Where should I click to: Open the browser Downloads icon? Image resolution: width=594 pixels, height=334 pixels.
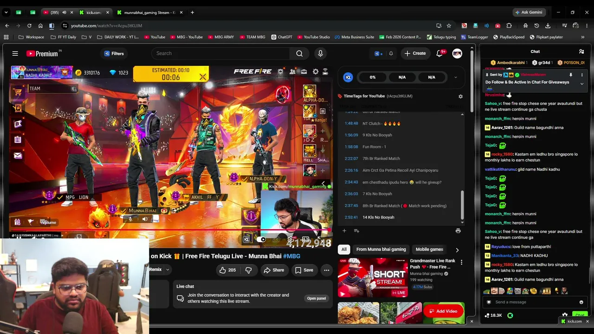pos(548,26)
